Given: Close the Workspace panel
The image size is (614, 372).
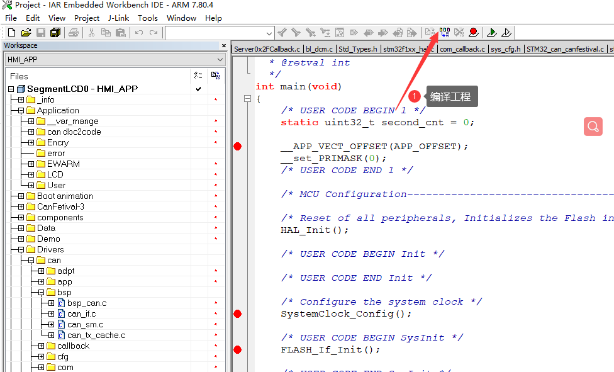Looking at the screenshot, I should pyautogui.click(x=224, y=45).
